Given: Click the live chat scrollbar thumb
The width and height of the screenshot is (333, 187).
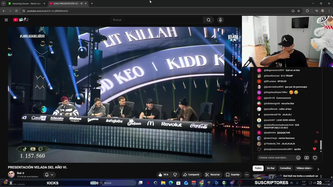Looking at the screenshot, I should 321,145.
